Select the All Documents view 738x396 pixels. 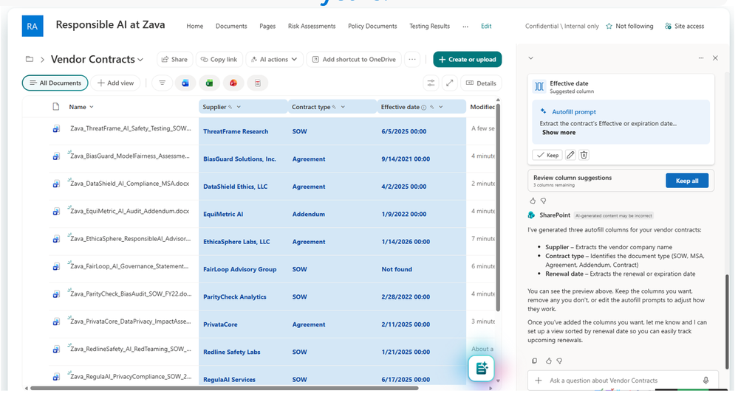55,83
